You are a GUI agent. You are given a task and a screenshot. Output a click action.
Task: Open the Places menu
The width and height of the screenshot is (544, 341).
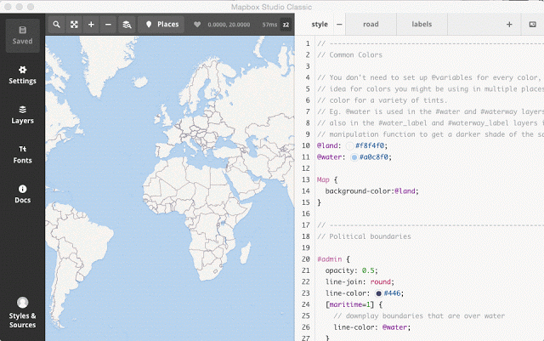point(161,25)
